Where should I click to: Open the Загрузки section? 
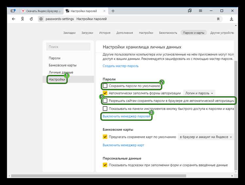click(87, 33)
